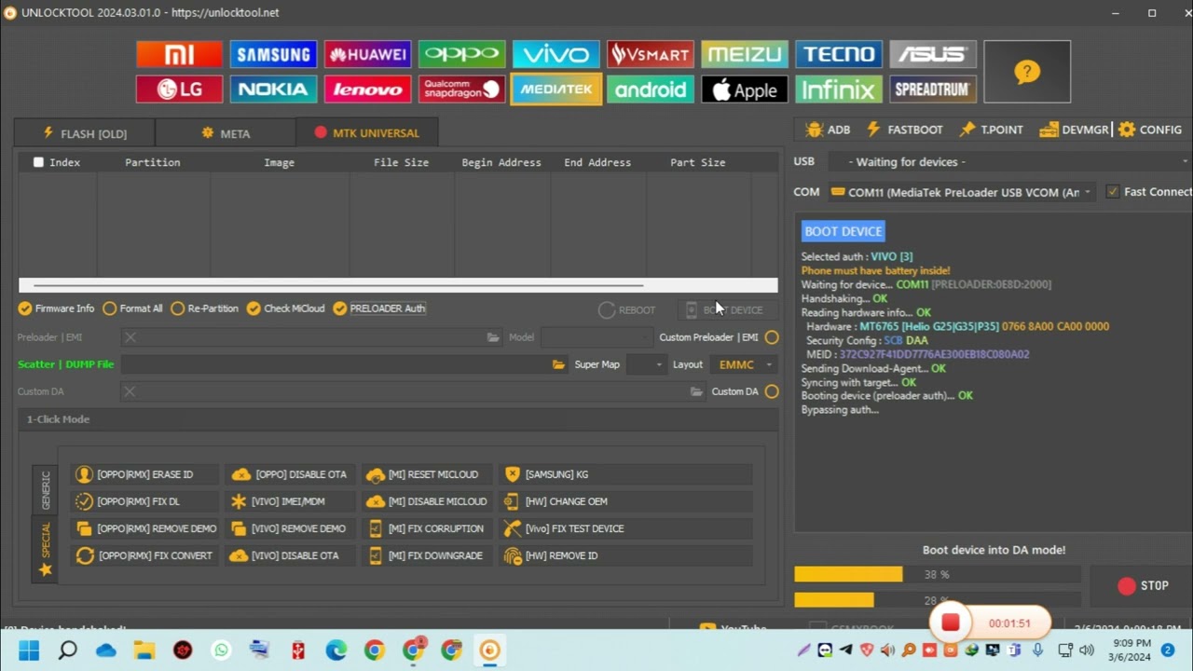Choose the Qualcomm Snapdragon icon

[461, 89]
